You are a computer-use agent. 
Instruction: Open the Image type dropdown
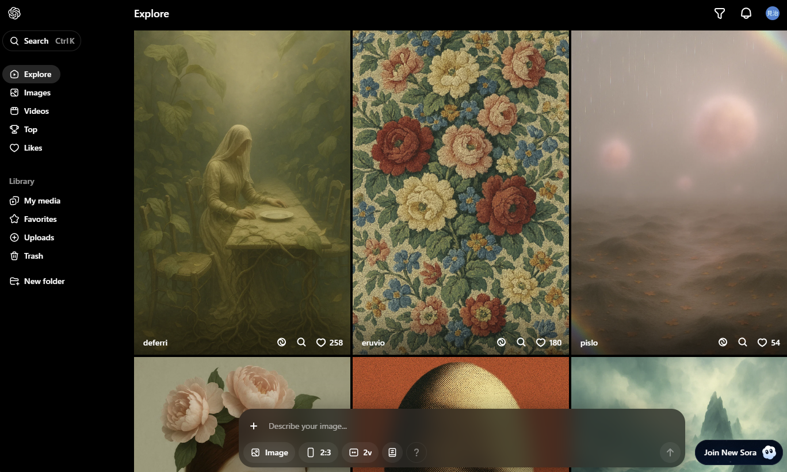pyautogui.click(x=269, y=452)
